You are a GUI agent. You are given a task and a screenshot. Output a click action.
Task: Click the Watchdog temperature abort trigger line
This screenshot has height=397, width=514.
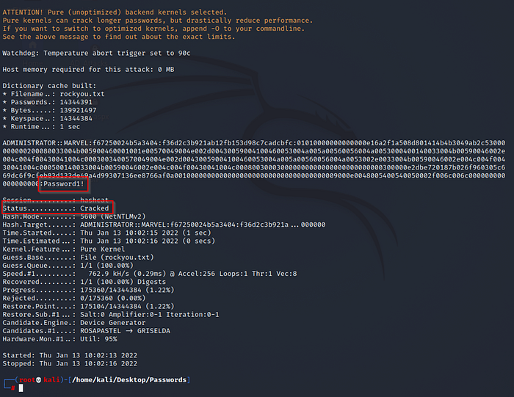coord(96,53)
